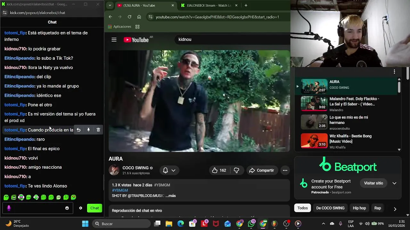Reload the YouTube page in Chrome
This screenshot has width=410, height=230.
(129, 17)
